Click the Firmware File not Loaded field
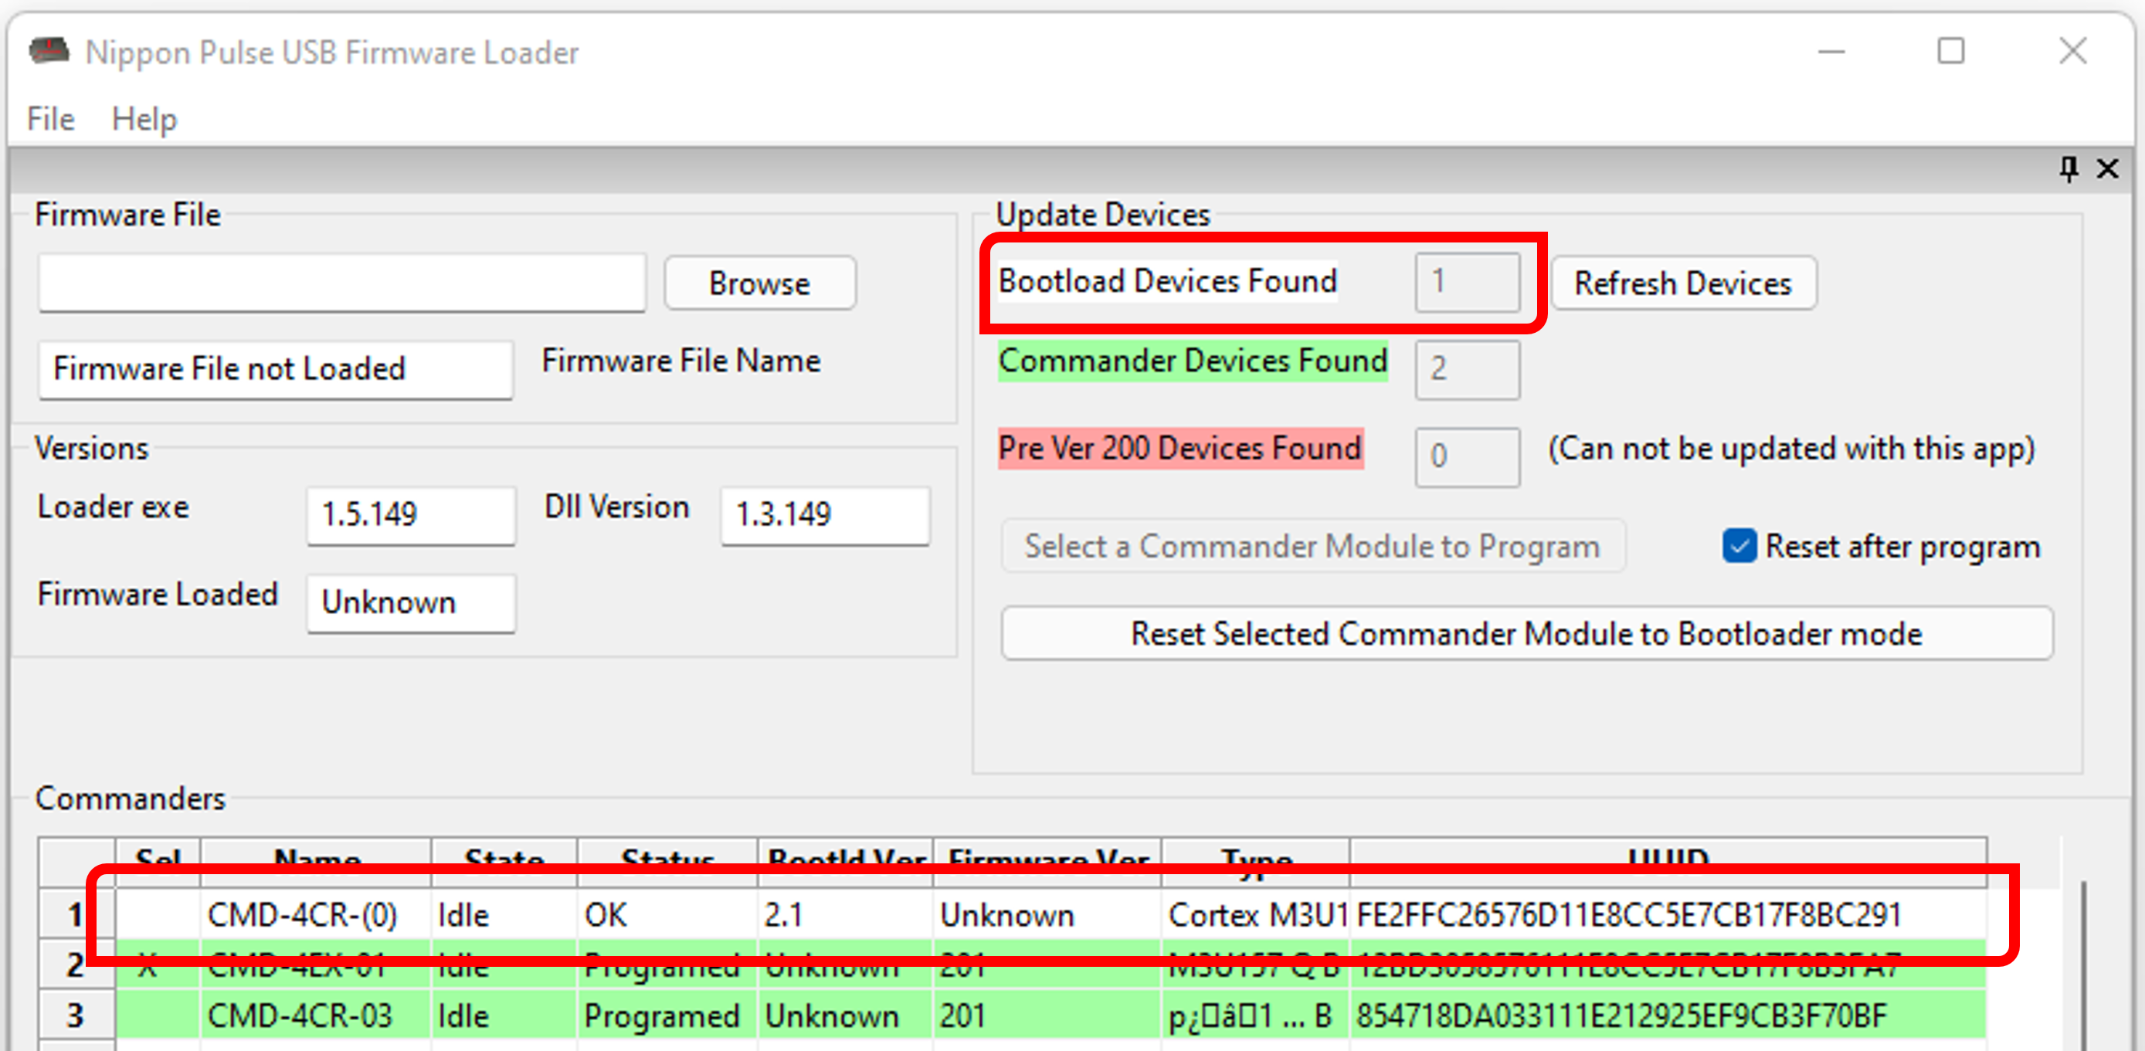Screen dimensions: 2145x1051 tap(276, 369)
